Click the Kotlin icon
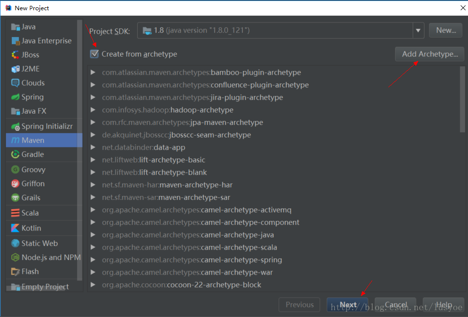The image size is (468, 317). click(15, 228)
